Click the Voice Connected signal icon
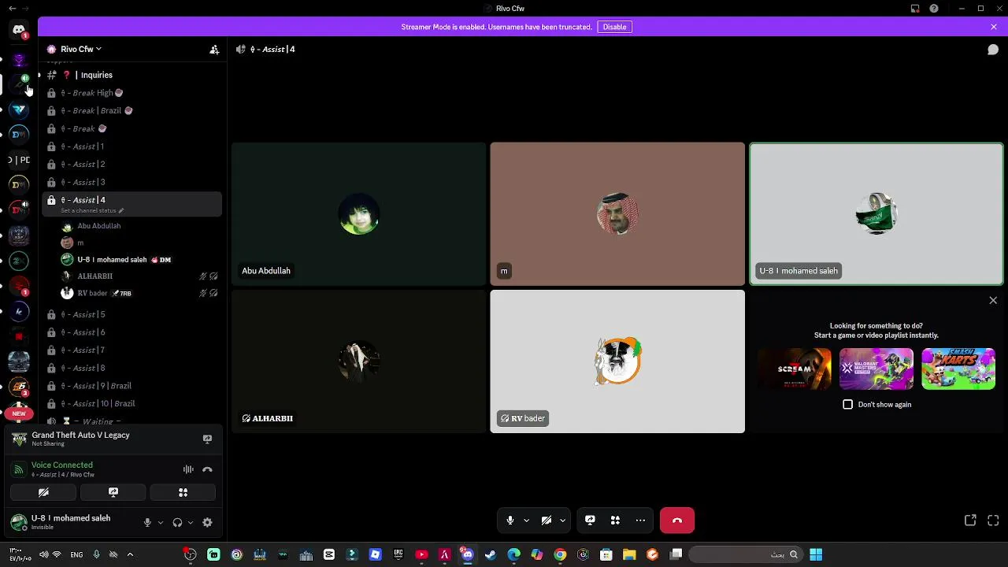The height and width of the screenshot is (567, 1008). click(x=19, y=469)
